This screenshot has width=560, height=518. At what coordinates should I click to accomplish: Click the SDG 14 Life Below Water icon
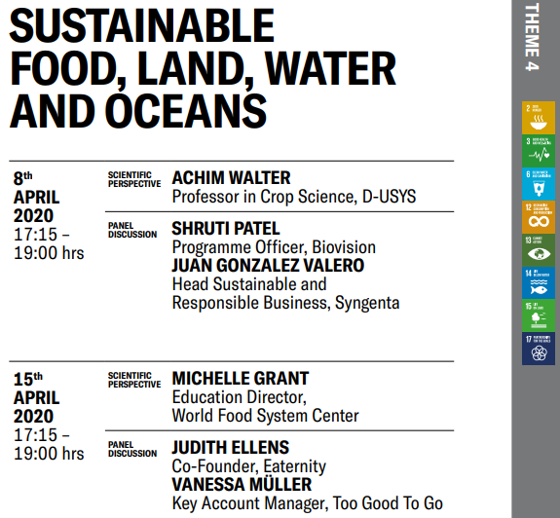[x=539, y=282]
